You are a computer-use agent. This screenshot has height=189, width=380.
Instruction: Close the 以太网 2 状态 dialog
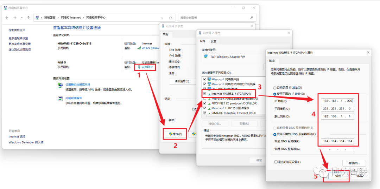(251, 26)
